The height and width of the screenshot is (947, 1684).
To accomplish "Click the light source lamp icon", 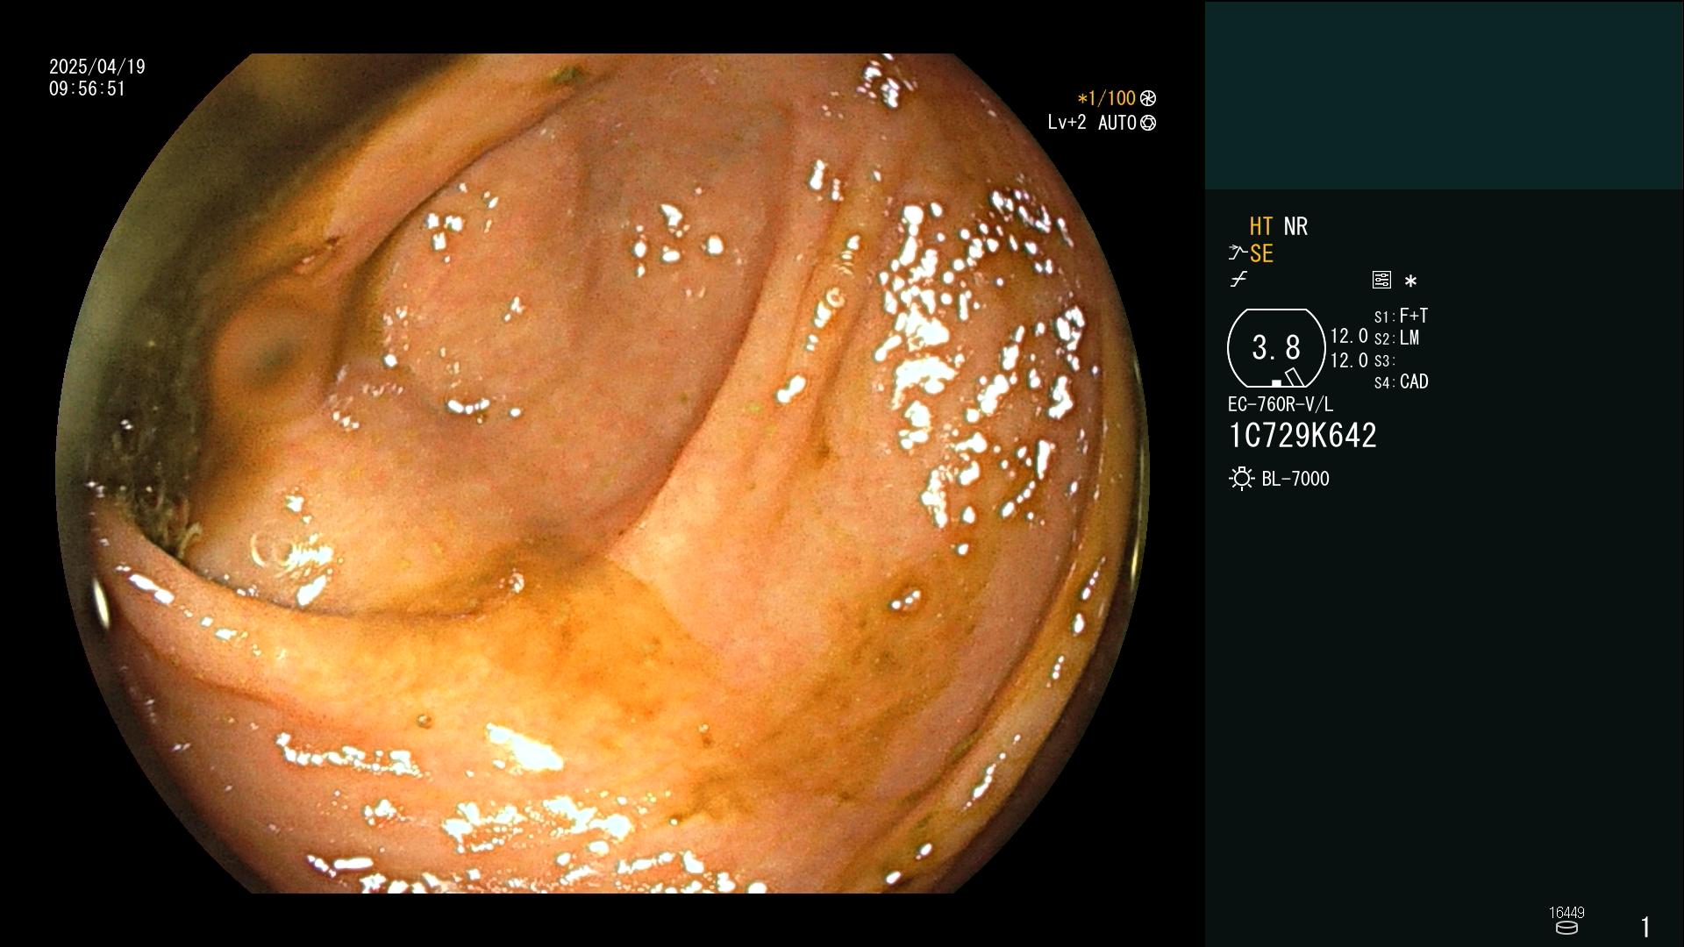I will [x=1242, y=479].
